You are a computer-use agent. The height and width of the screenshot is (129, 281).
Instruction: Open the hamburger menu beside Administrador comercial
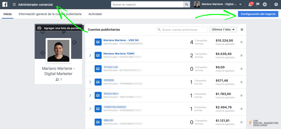(x=14, y=4)
